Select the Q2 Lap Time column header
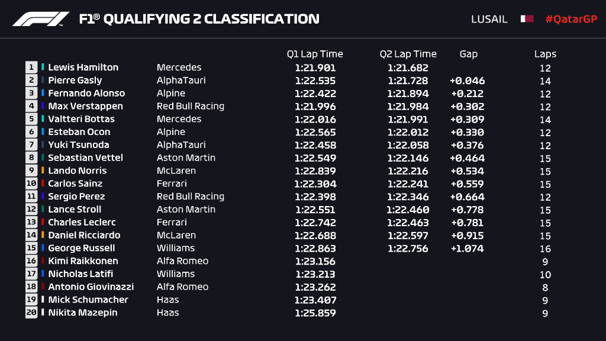The width and height of the screenshot is (606, 341). (408, 54)
